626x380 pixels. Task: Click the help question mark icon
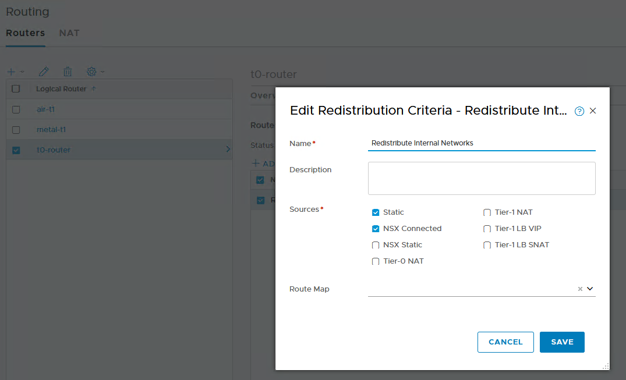pos(579,111)
